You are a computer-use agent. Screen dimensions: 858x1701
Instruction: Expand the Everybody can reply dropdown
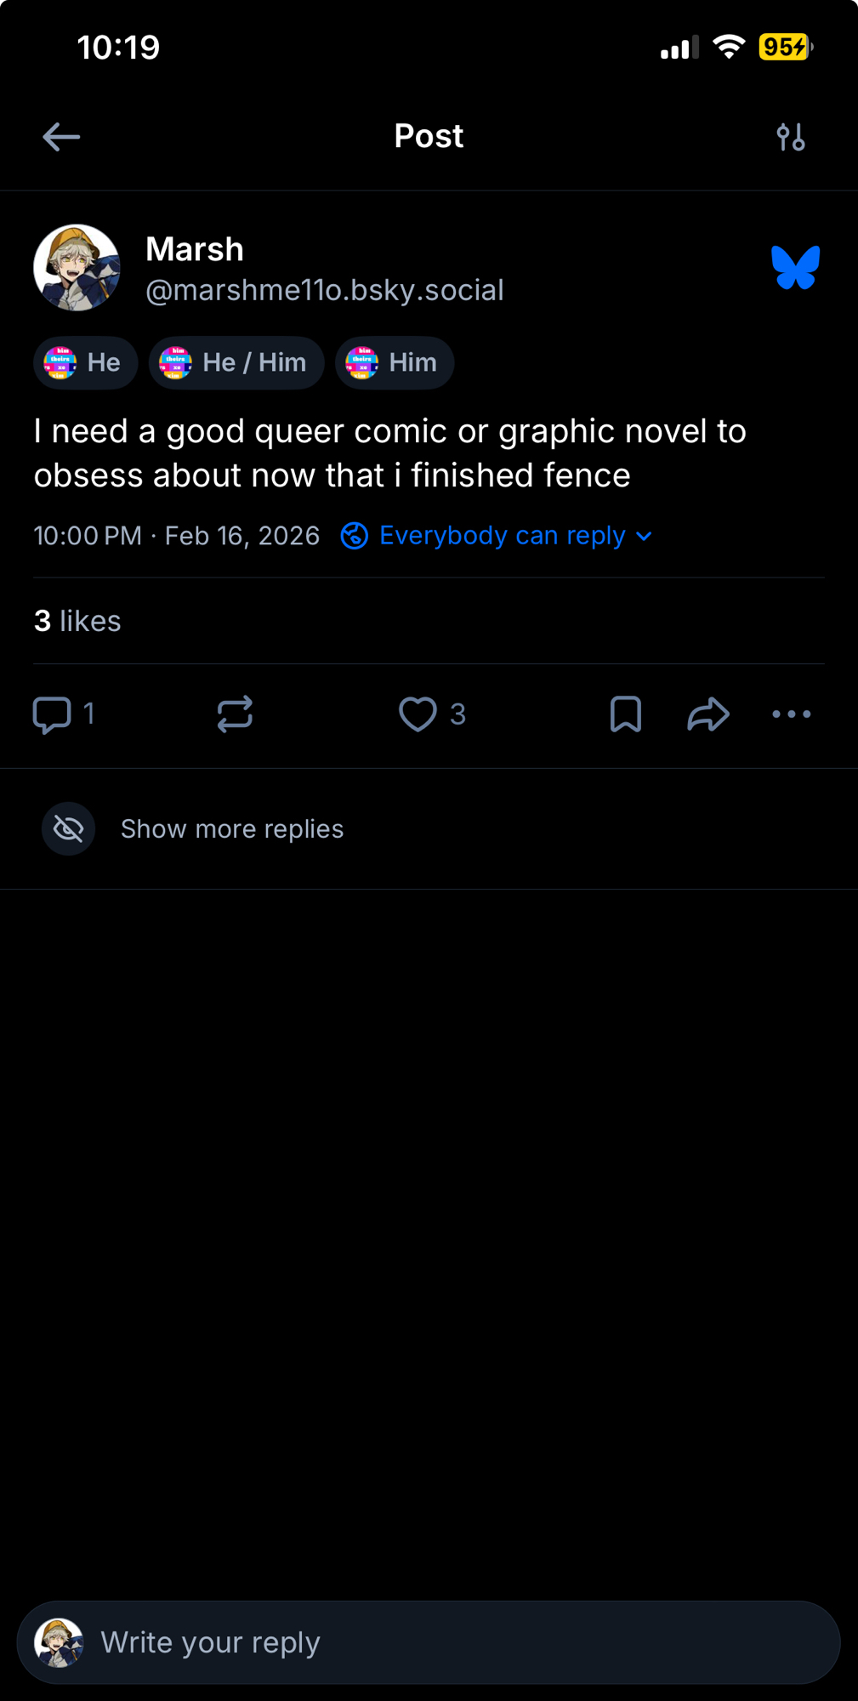[x=497, y=536]
